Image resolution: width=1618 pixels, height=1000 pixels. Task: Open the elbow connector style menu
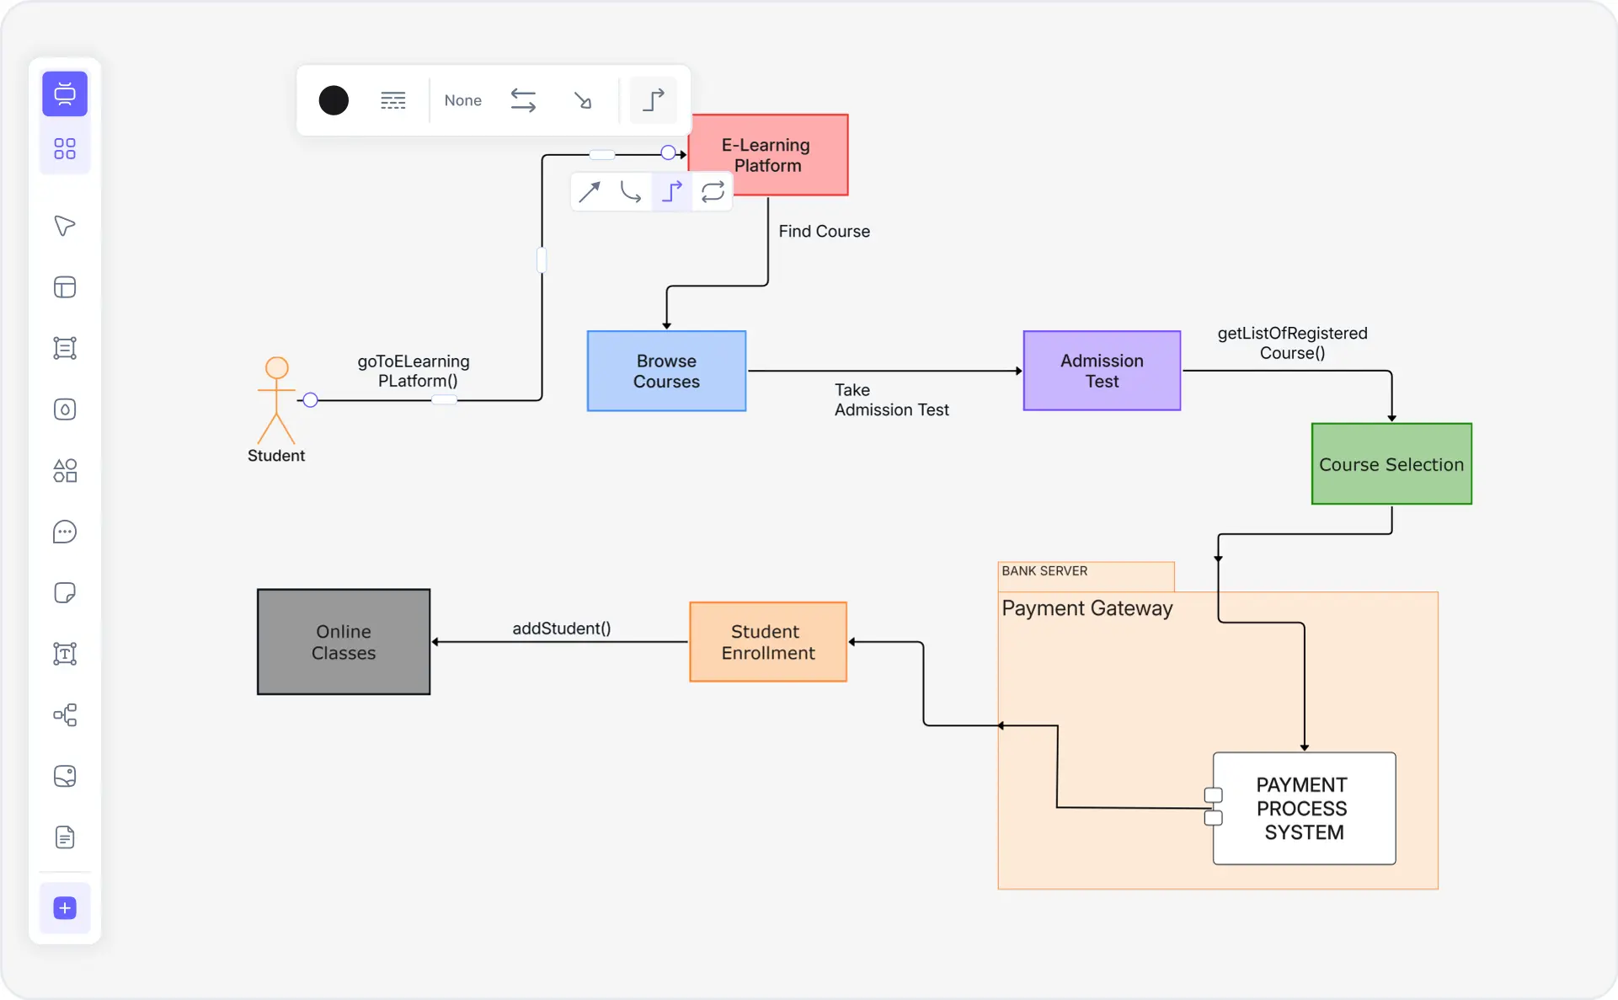pyautogui.click(x=654, y=100)
